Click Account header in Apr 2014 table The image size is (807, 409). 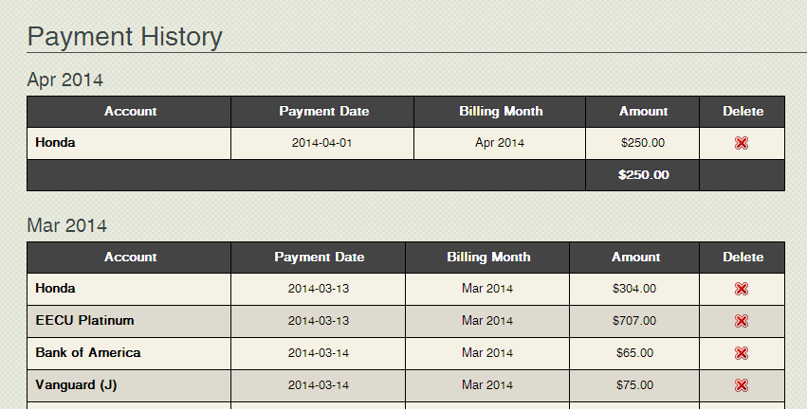130,112
